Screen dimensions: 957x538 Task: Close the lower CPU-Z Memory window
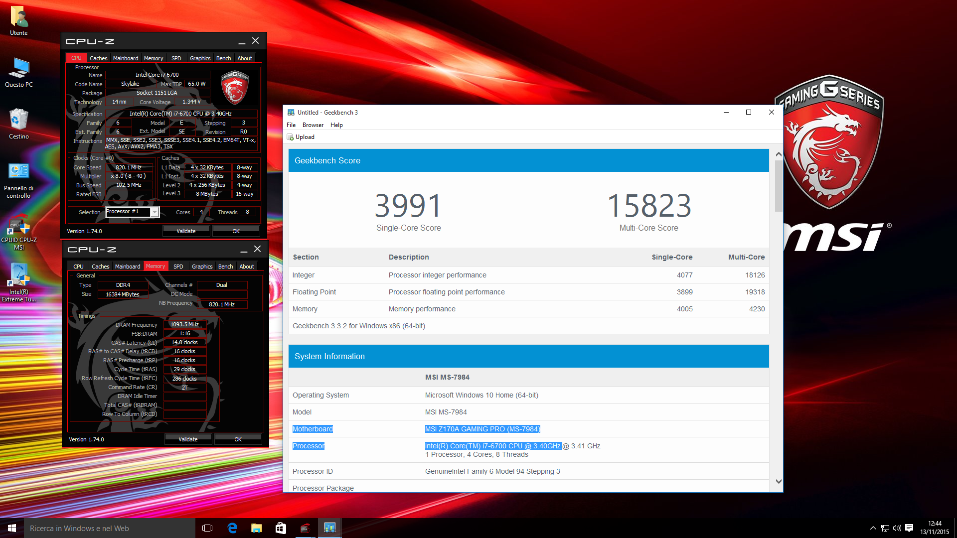(257, 249)
